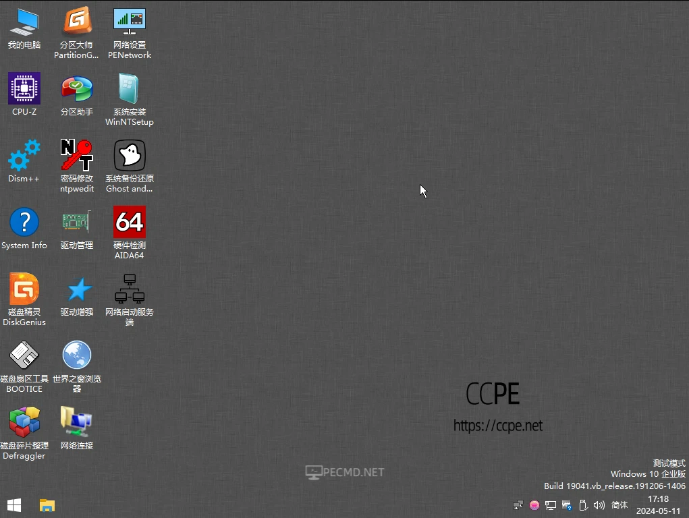Open the System Info question mark icon
This screenshot has width=689, height=518.
[24, 229]
